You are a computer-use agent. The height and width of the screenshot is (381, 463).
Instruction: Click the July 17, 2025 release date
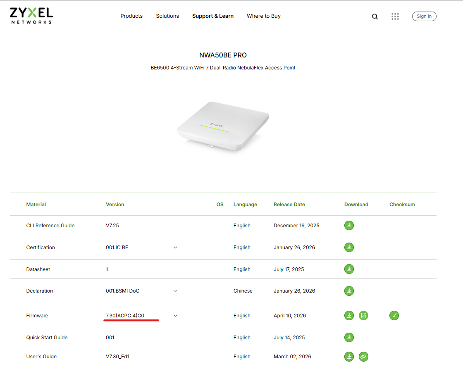tap(289, 269)
